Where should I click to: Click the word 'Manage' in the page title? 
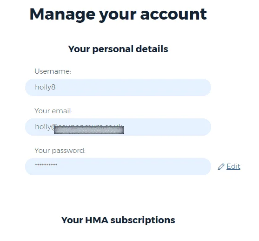pos(62,15)
